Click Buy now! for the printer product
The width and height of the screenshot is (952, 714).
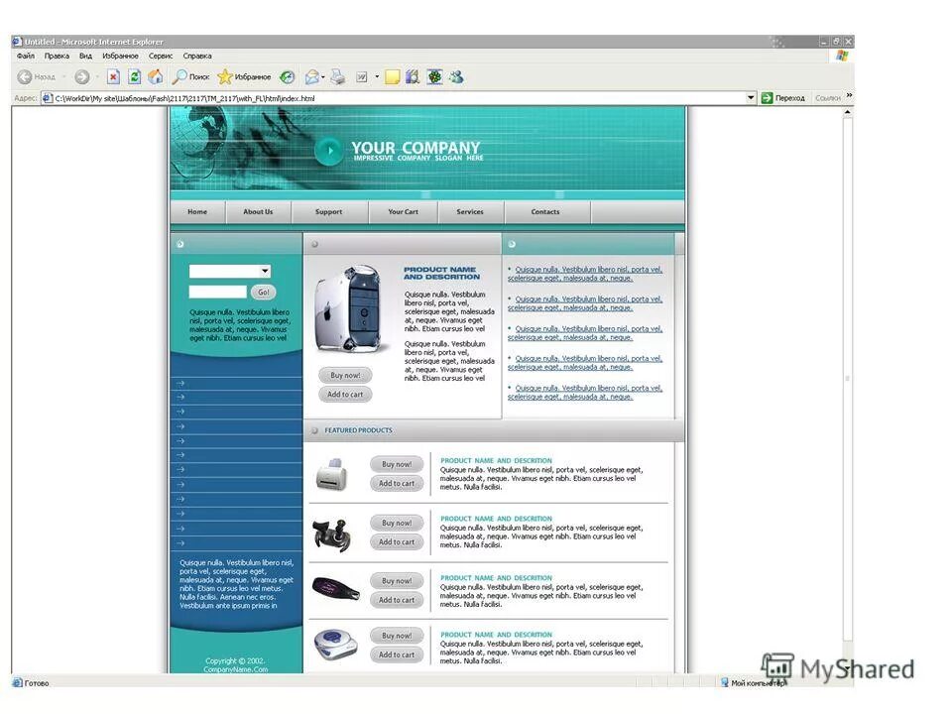(397, 464)
